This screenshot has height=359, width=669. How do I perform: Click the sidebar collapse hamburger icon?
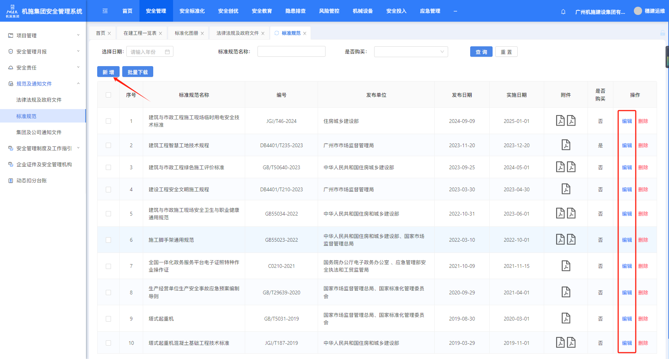105,11
